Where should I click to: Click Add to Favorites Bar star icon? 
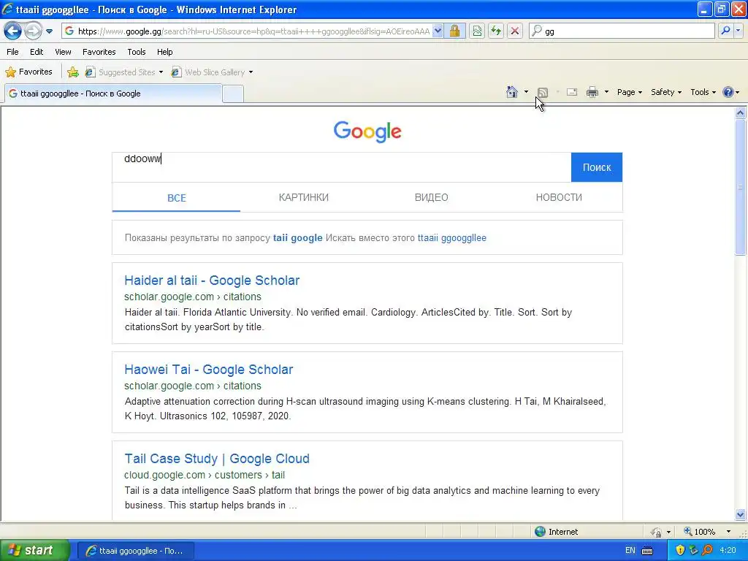pos(73,72)
